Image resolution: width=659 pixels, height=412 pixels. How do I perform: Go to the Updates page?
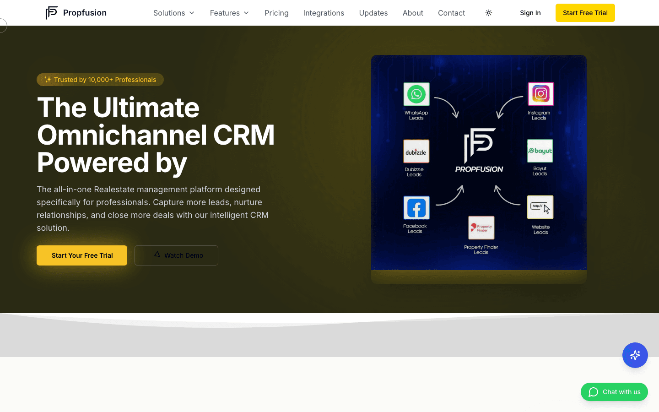373,13
